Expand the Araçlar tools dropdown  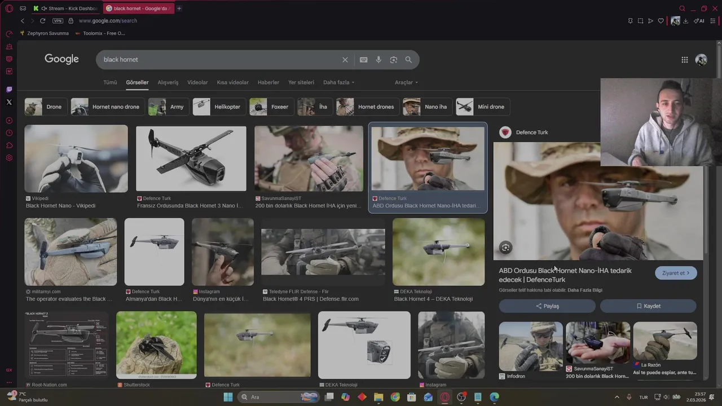coord(406,82)
